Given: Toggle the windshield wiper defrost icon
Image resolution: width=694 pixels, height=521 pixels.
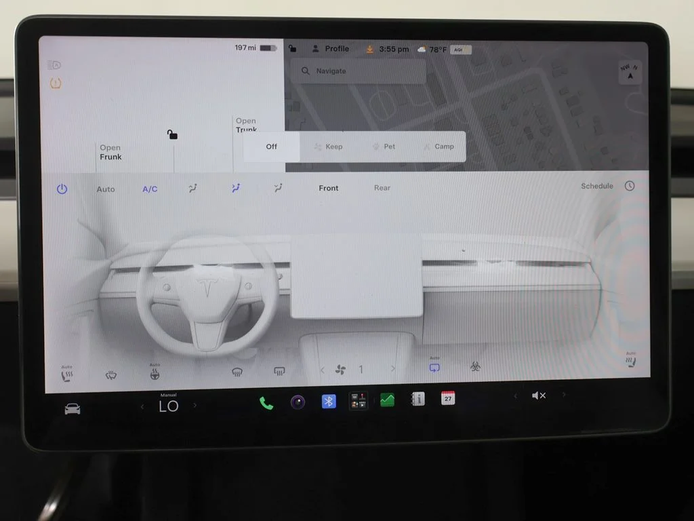Looking at the screenshot, I should pyautogui.click(x=110, y=376).
